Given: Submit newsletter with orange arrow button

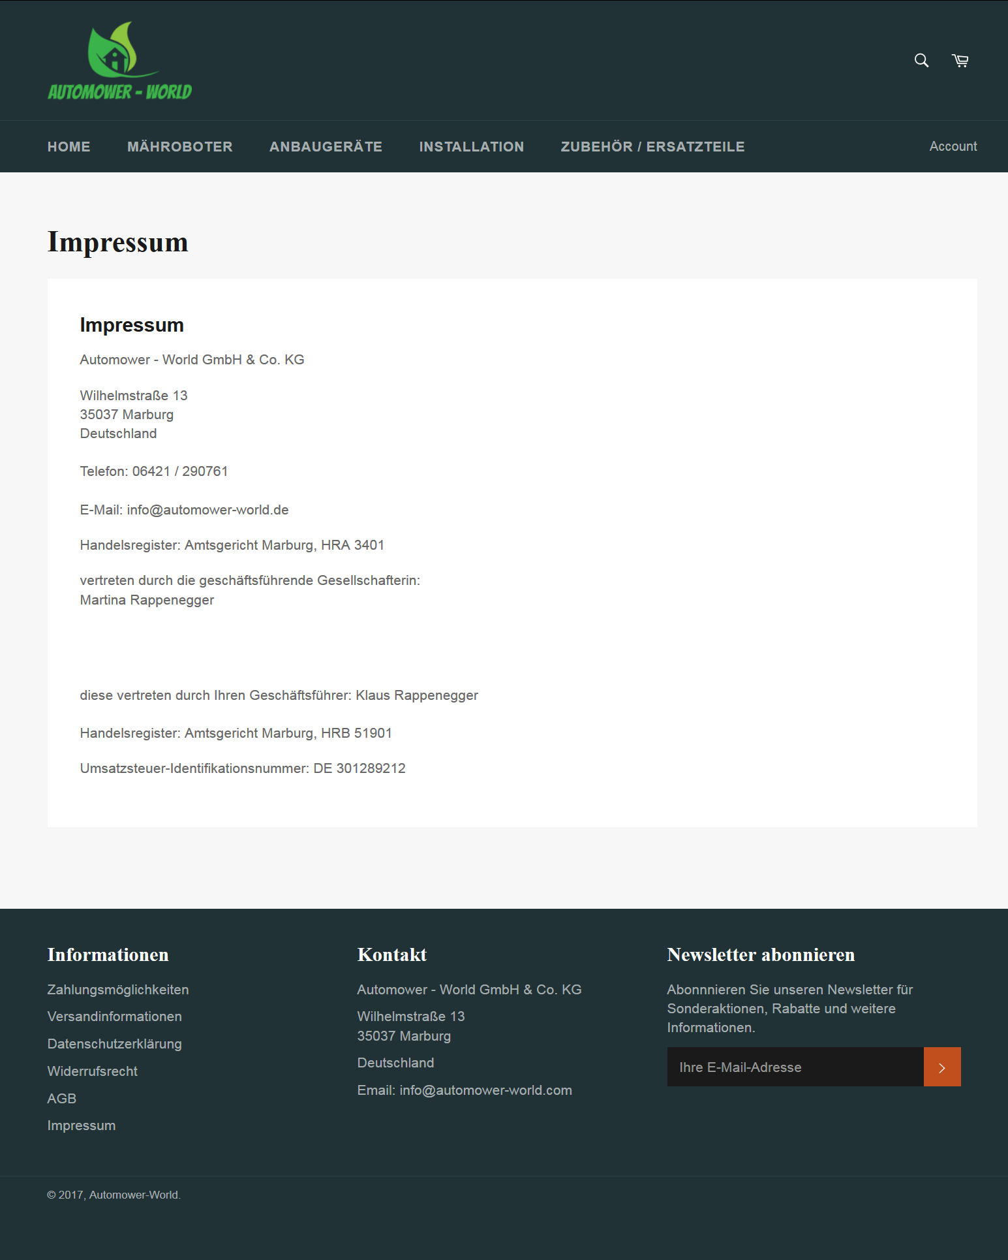Looking at the screenshot, I should coord(942,1067).
